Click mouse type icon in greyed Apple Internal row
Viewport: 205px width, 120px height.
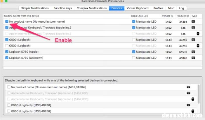[198, 34]
